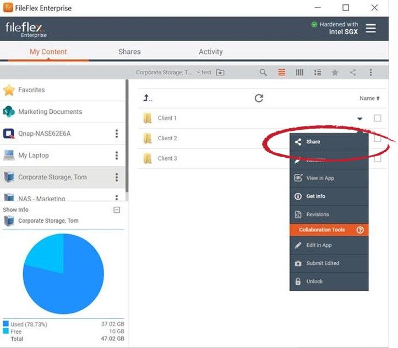The width and height of the screenshot is (398, 348).
Task: Go up one folder level
Action: pyautogui.click(x=148, y=98)
